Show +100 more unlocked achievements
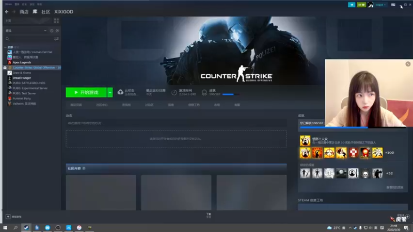413x232 pixels. [x=390, y=153]
